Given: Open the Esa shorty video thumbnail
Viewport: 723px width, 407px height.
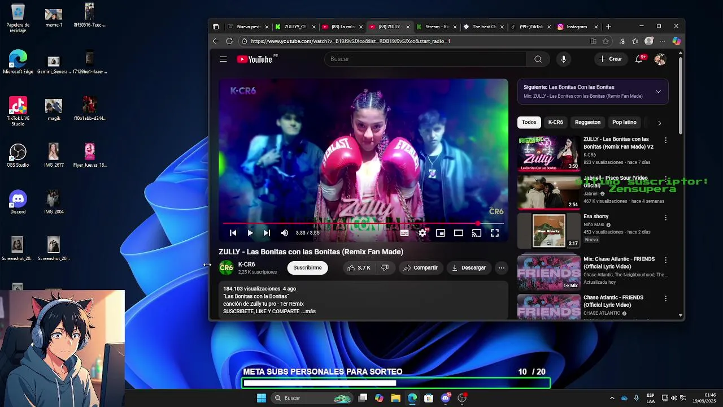Looking at the screenshot, I should [548, 230].
